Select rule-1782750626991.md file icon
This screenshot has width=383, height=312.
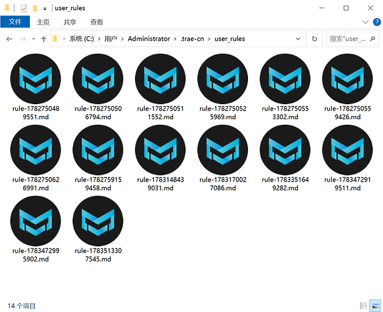[36, 150]
